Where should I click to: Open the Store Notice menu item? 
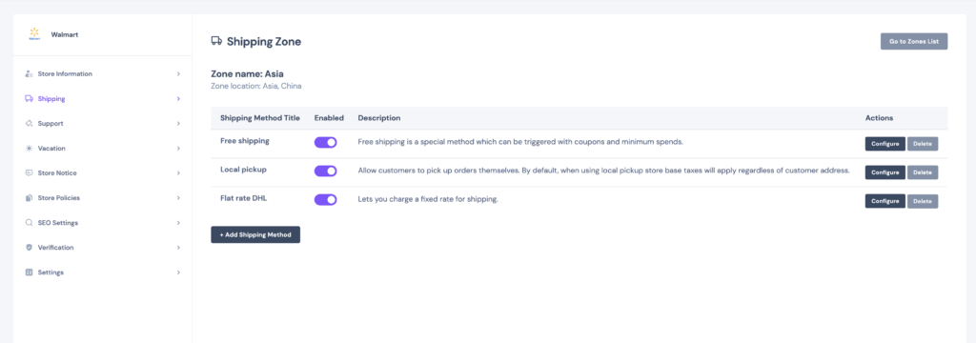tap(103, 173)
